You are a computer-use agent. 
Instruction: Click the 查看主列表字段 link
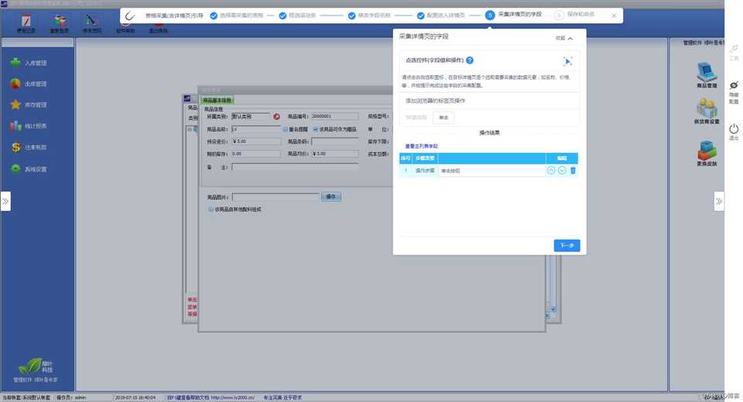421,146
